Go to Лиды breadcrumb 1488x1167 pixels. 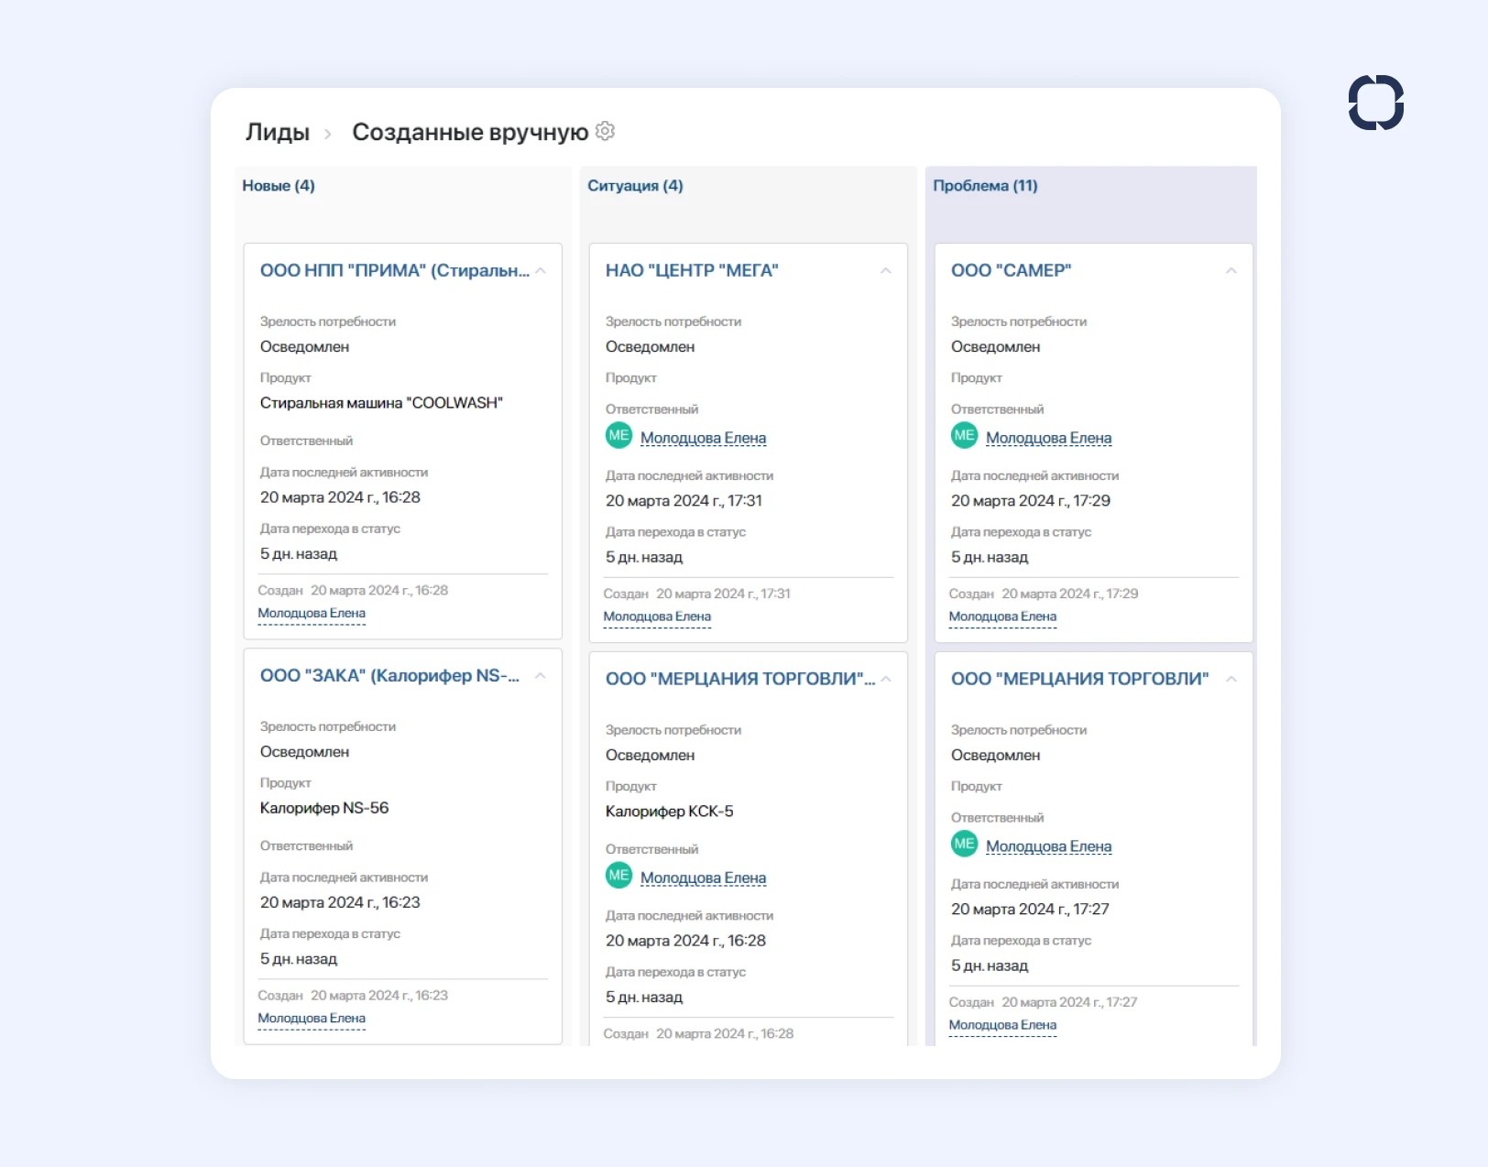point(278,132)
